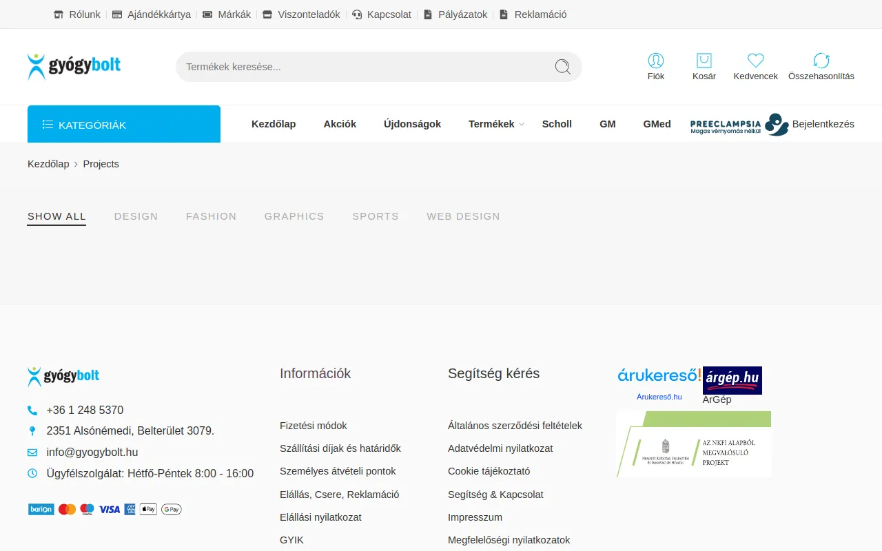Open Kedvencek heart icon
Screen dimensions: 882x551
click(756, 61)
